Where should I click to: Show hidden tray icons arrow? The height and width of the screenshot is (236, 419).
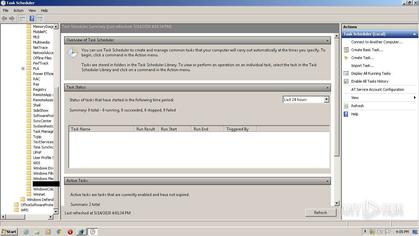365,232
